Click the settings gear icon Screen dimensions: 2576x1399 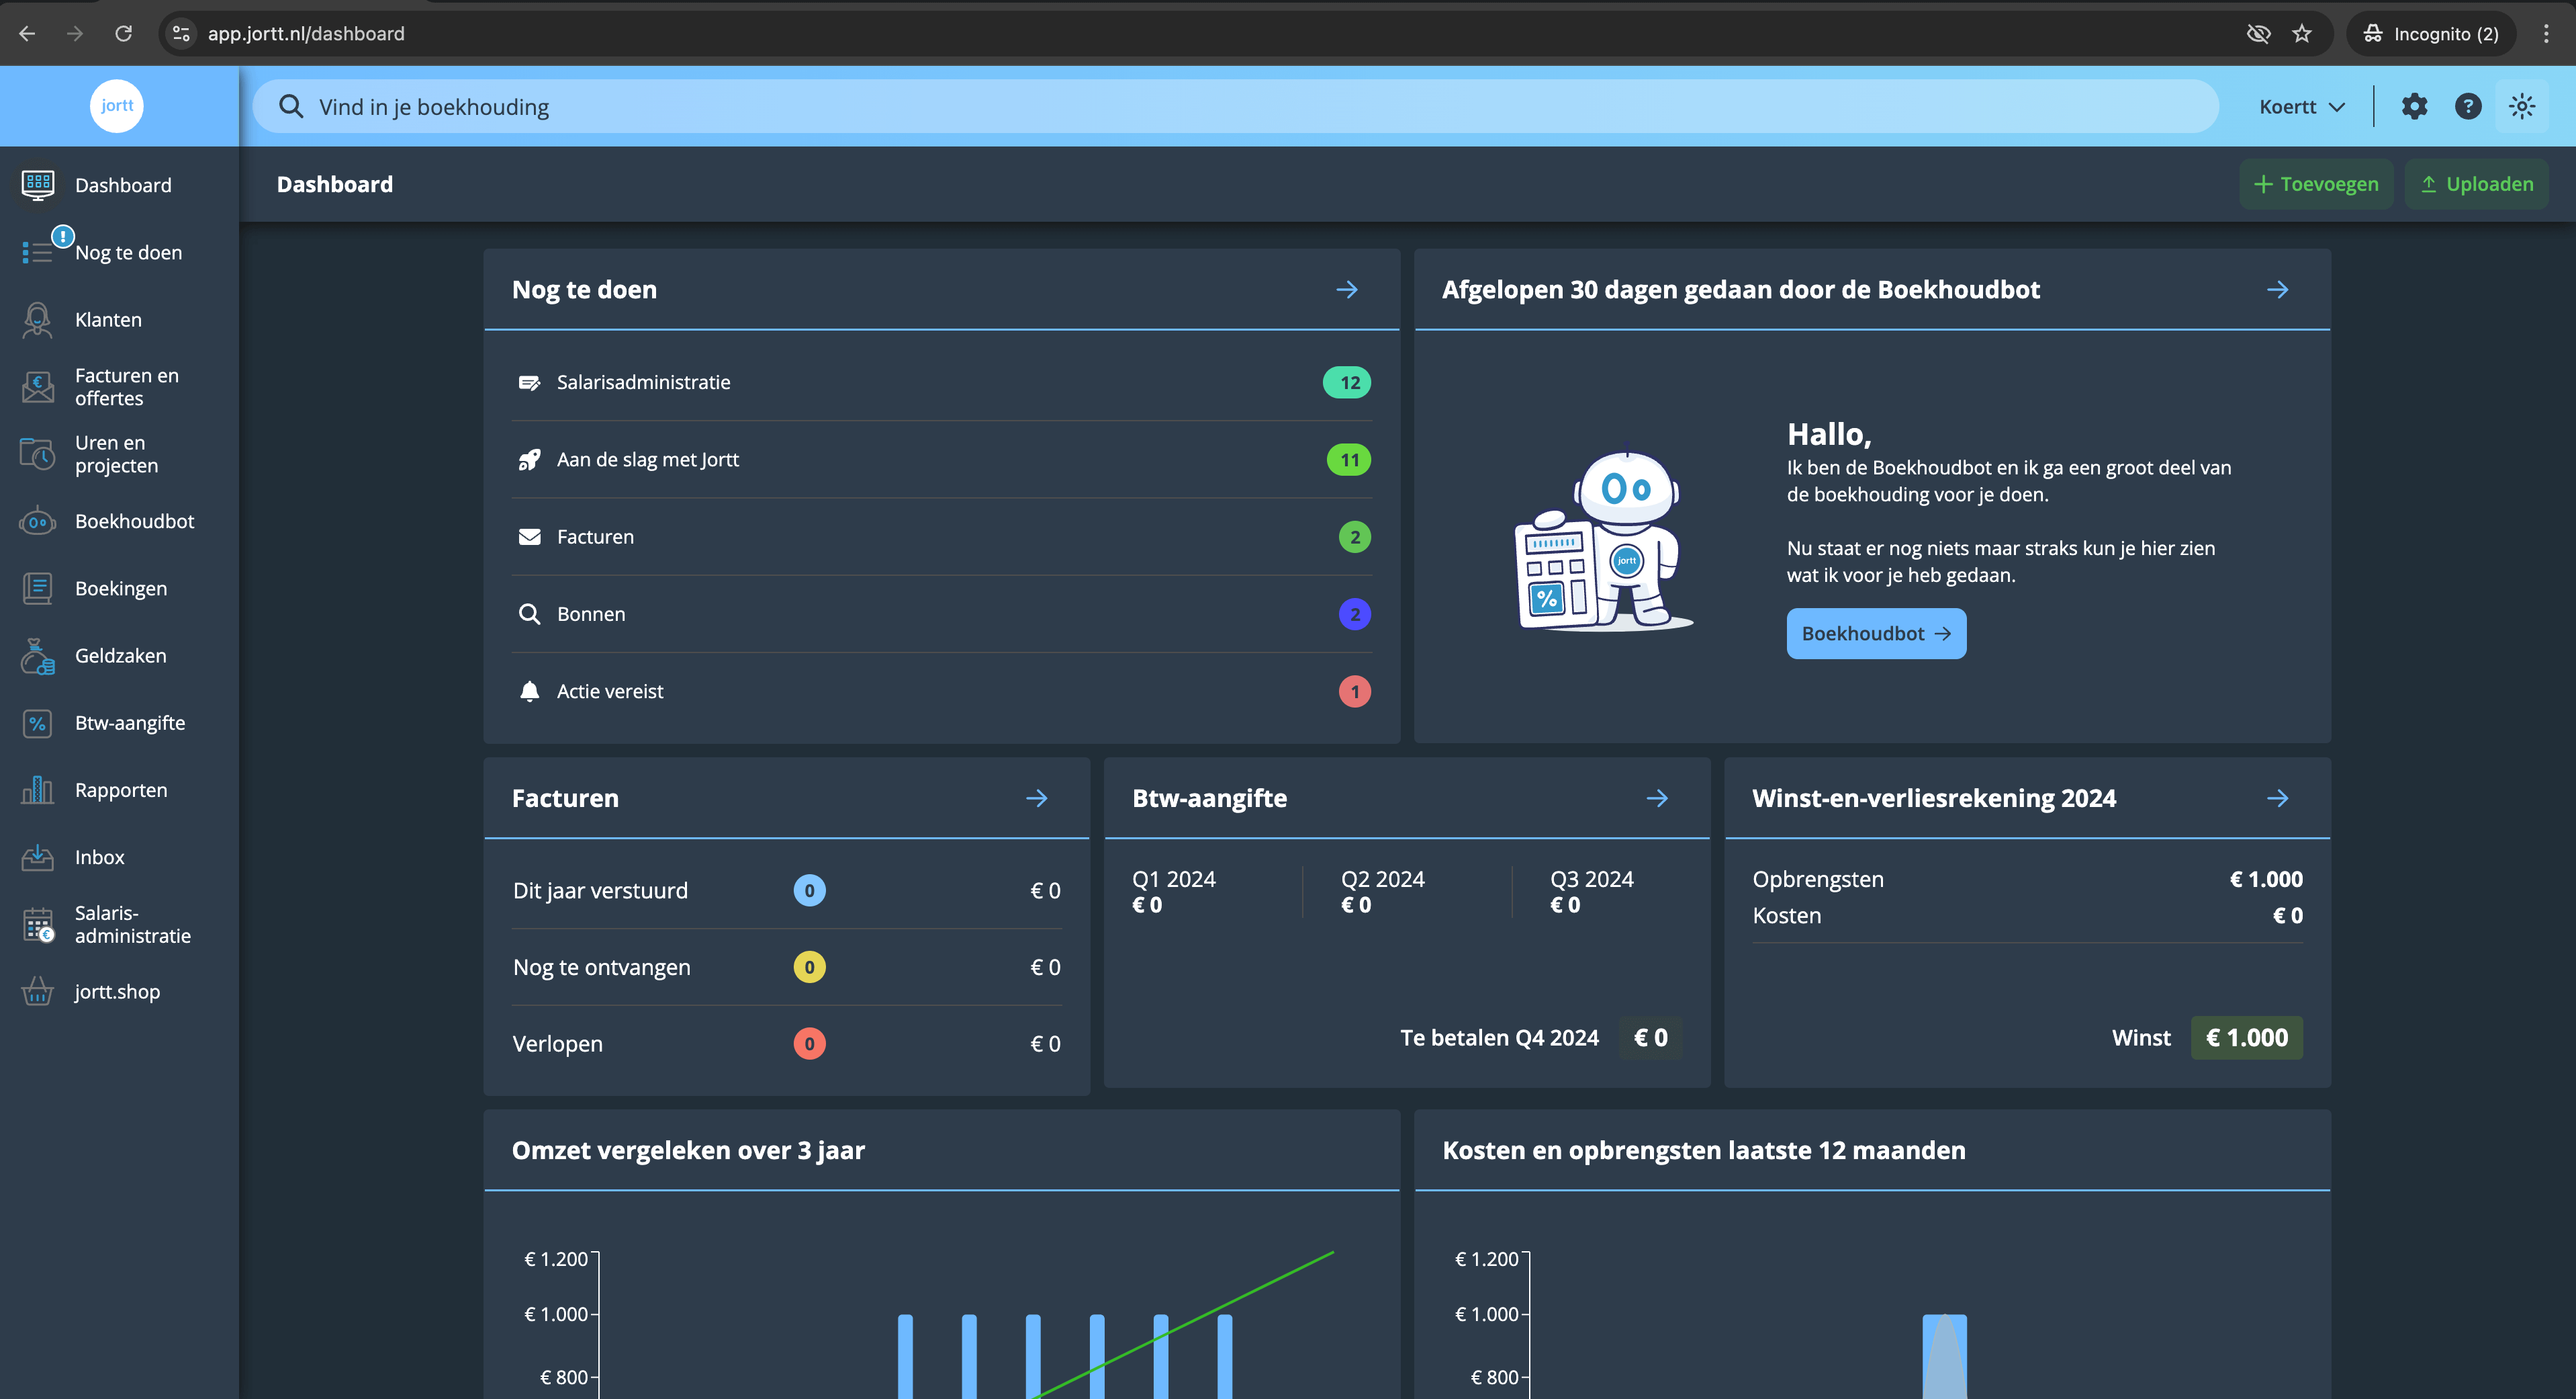(2414, 106)
